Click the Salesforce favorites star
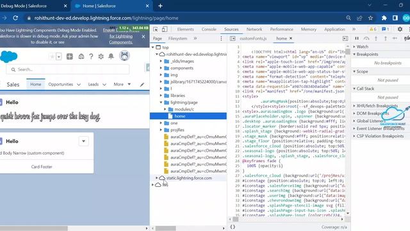 click(53, 56)
